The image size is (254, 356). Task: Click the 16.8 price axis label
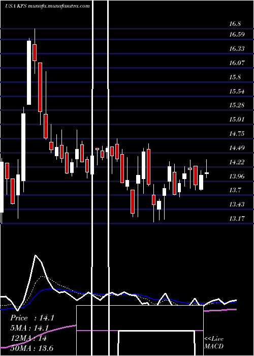(235, 24)
